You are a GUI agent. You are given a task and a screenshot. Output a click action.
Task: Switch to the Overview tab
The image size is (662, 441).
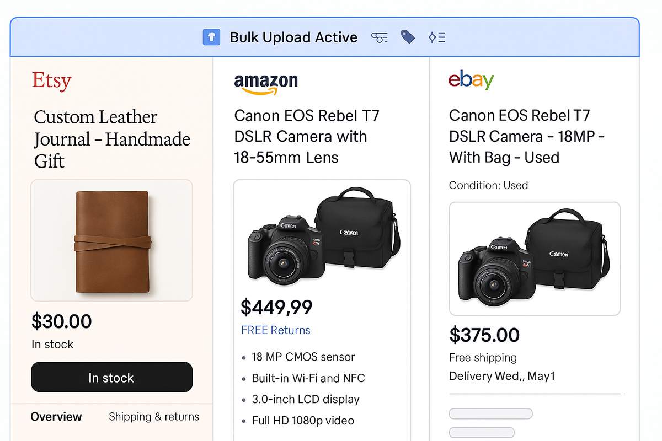(x=56, y=417)
